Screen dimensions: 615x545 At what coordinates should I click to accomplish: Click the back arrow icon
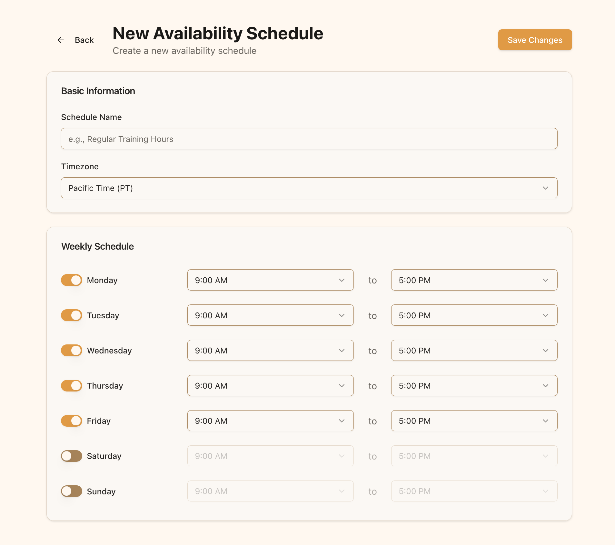pyautogui.click(x=61, y=40)
